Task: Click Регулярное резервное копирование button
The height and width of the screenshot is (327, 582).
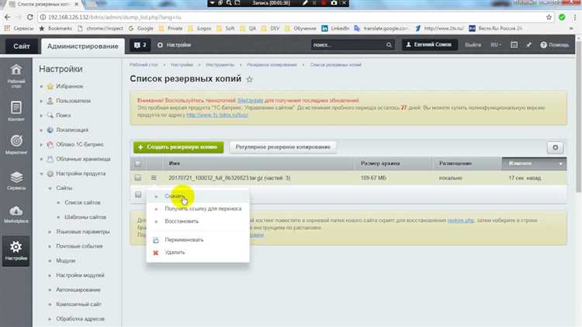Action: (x=282, y=147)
